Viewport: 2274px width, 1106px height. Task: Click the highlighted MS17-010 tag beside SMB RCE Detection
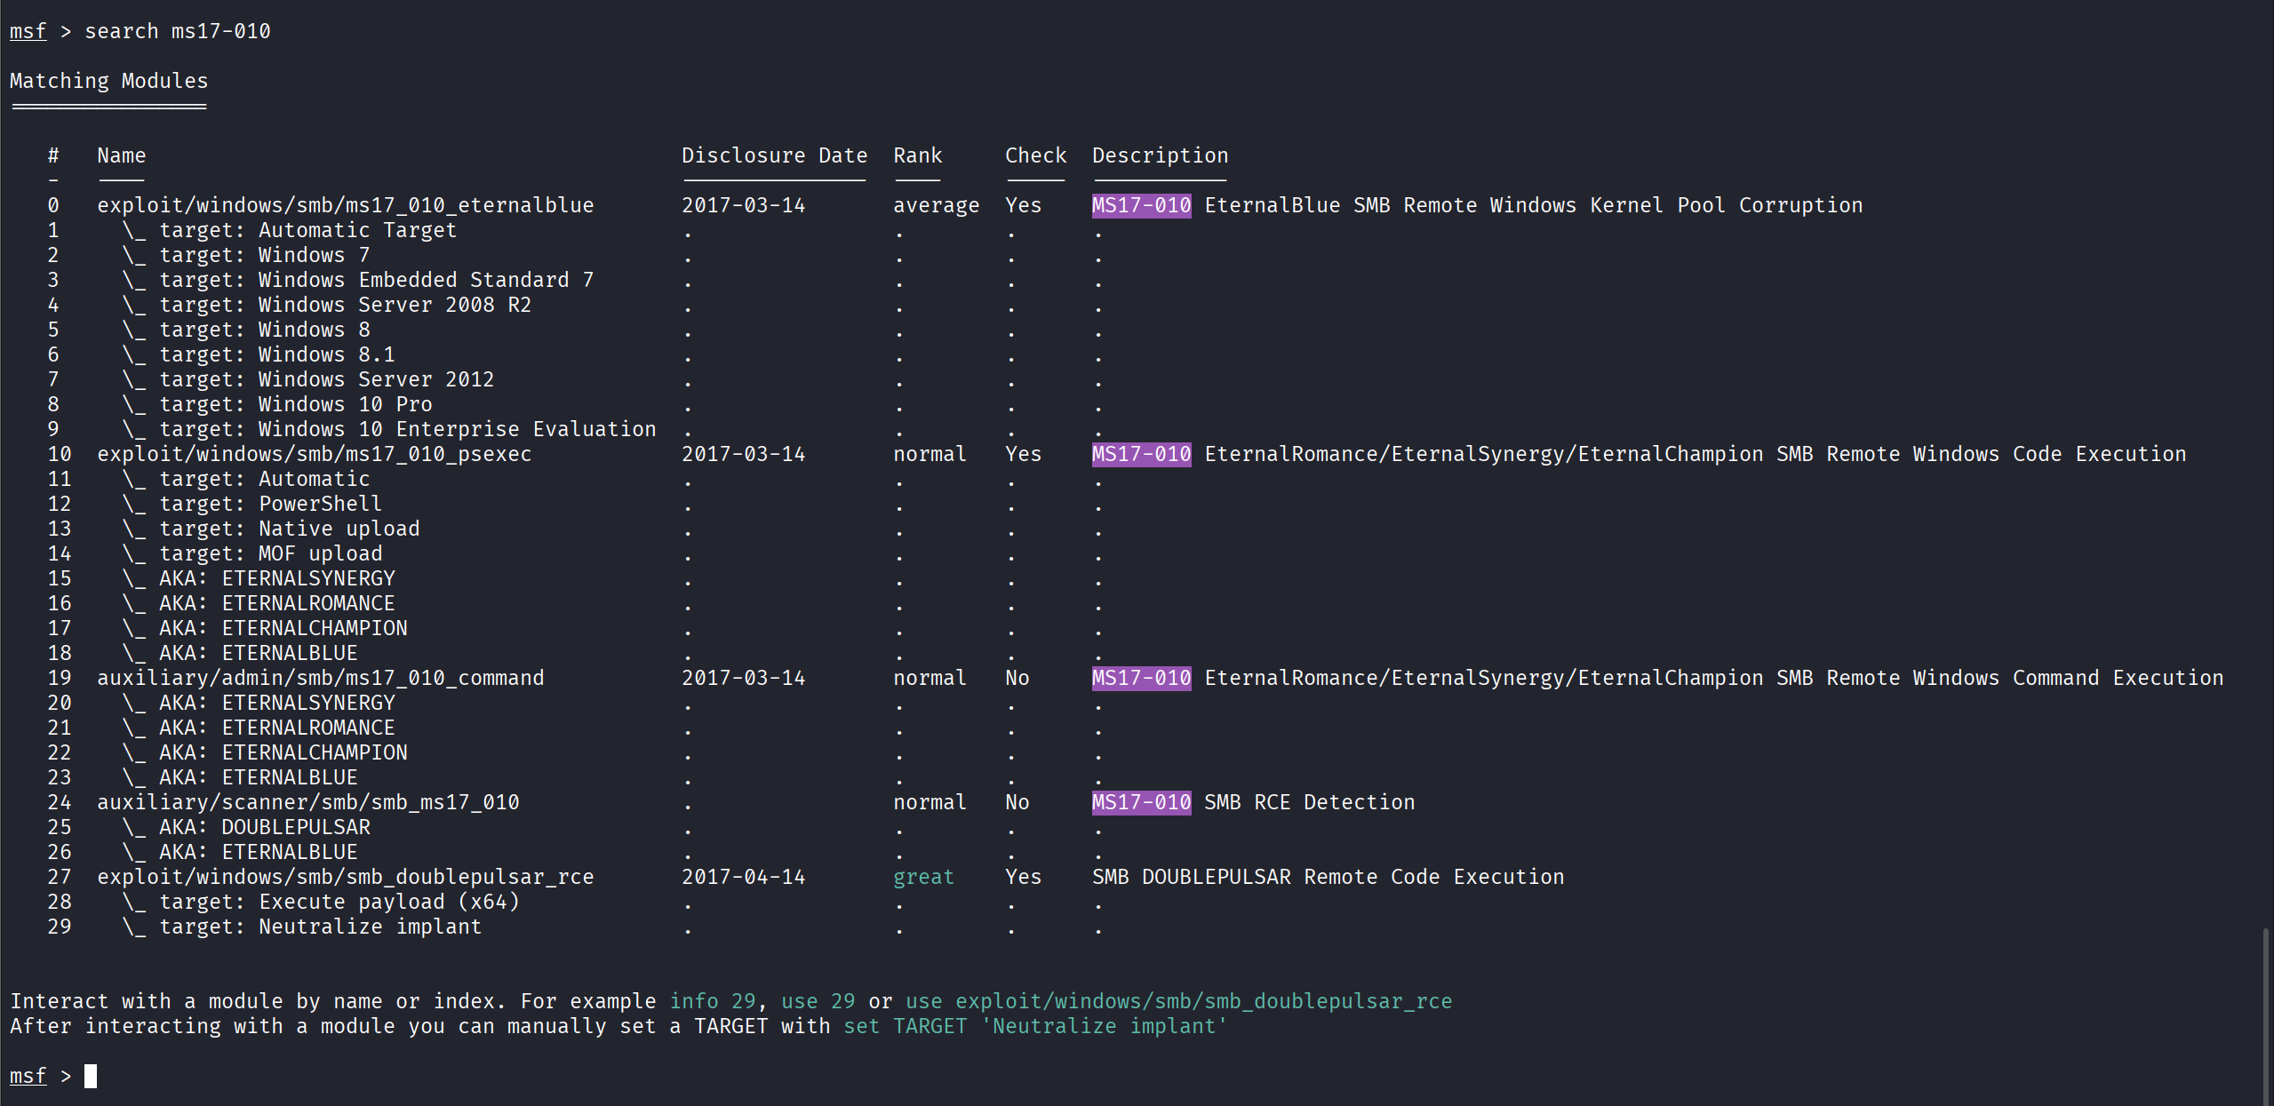pos(1141,802)
